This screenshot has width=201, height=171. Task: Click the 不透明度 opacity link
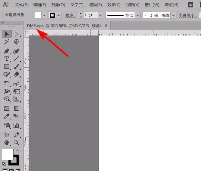click(x=188, y=15)
